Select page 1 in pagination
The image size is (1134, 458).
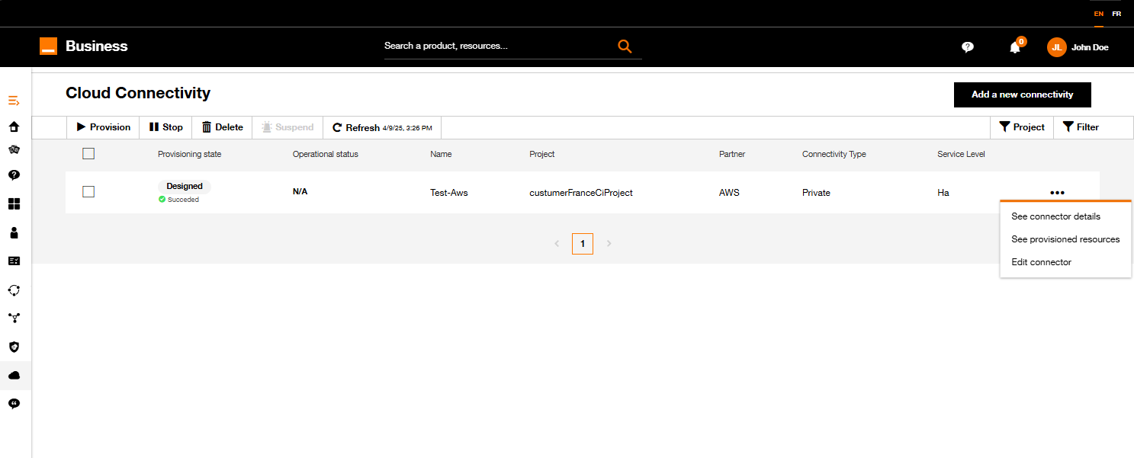pos(583,244)
